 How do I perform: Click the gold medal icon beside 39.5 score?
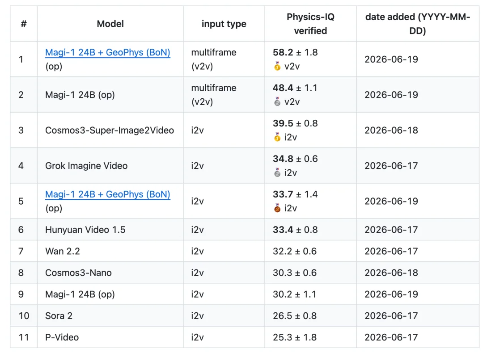click(277, 137)
